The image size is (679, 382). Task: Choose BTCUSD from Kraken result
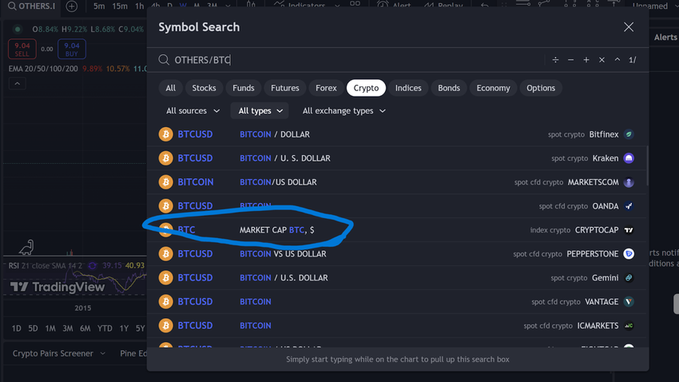coord(396,158)
